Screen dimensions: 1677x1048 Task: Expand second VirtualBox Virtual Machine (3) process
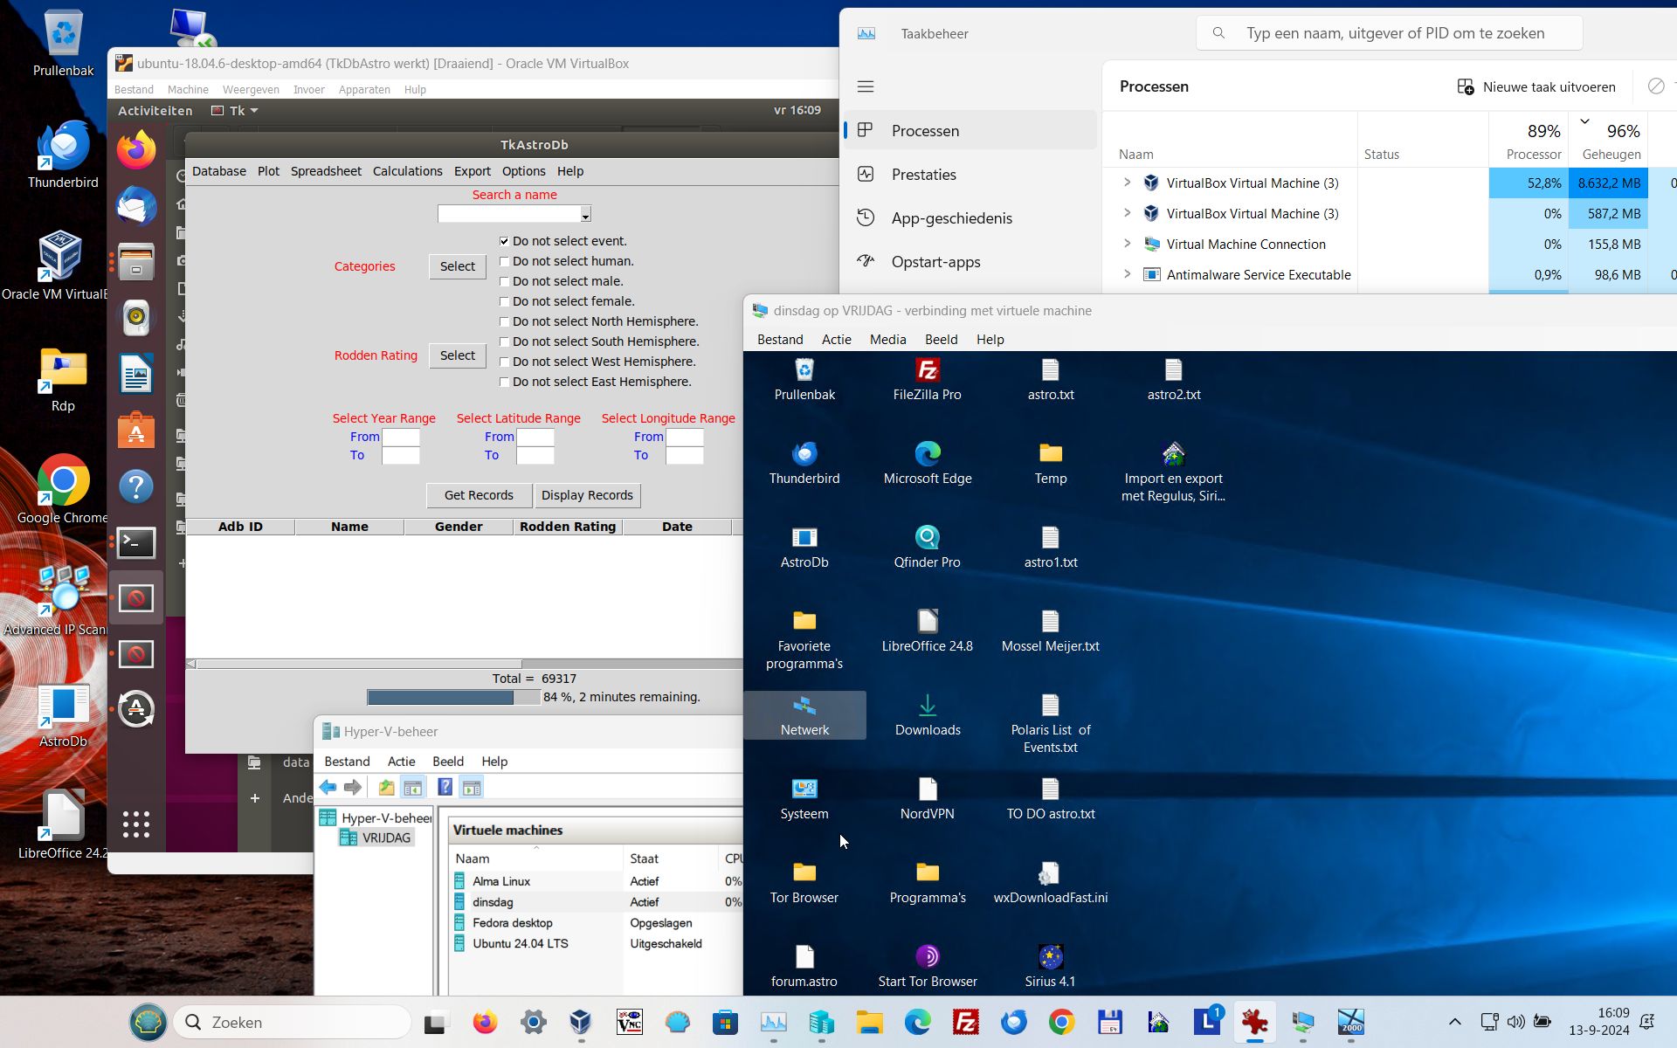tap(1127, 213)
